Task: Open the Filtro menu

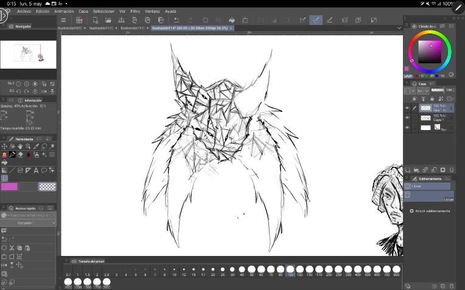Action: click(135, 11)
